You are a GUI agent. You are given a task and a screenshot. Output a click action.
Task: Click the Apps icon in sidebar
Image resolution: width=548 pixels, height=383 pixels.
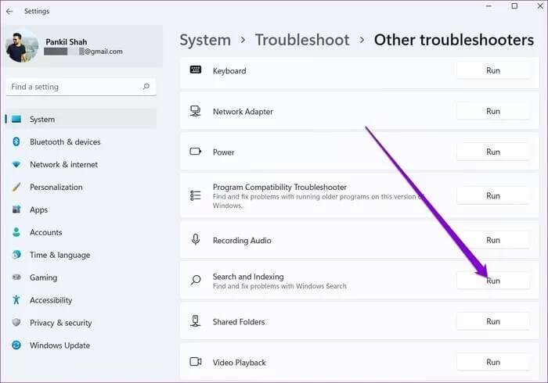[16, 209]
